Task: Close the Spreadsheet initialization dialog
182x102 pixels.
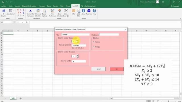Action: pyautogui.click(x=125, y=29)
